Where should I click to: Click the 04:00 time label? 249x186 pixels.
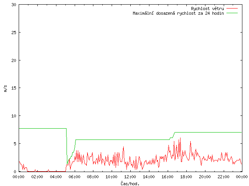click(56, 177)
